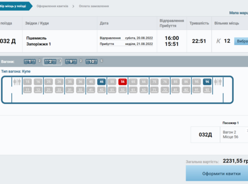248x184 pixels.
Task: Open the Мапа маршруту link
Action: pyautogui.click(x=238, y=13)
